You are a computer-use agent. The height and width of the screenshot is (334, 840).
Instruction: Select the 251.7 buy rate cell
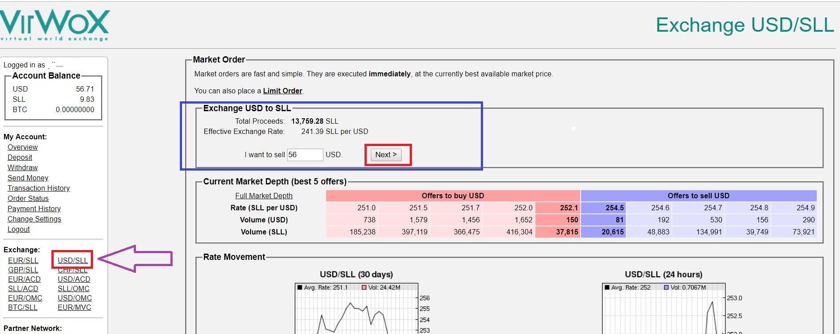point(456,208)
